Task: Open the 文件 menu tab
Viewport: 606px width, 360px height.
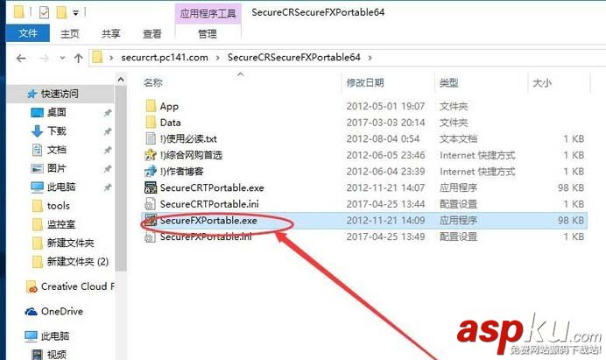Action: point(28,33)
